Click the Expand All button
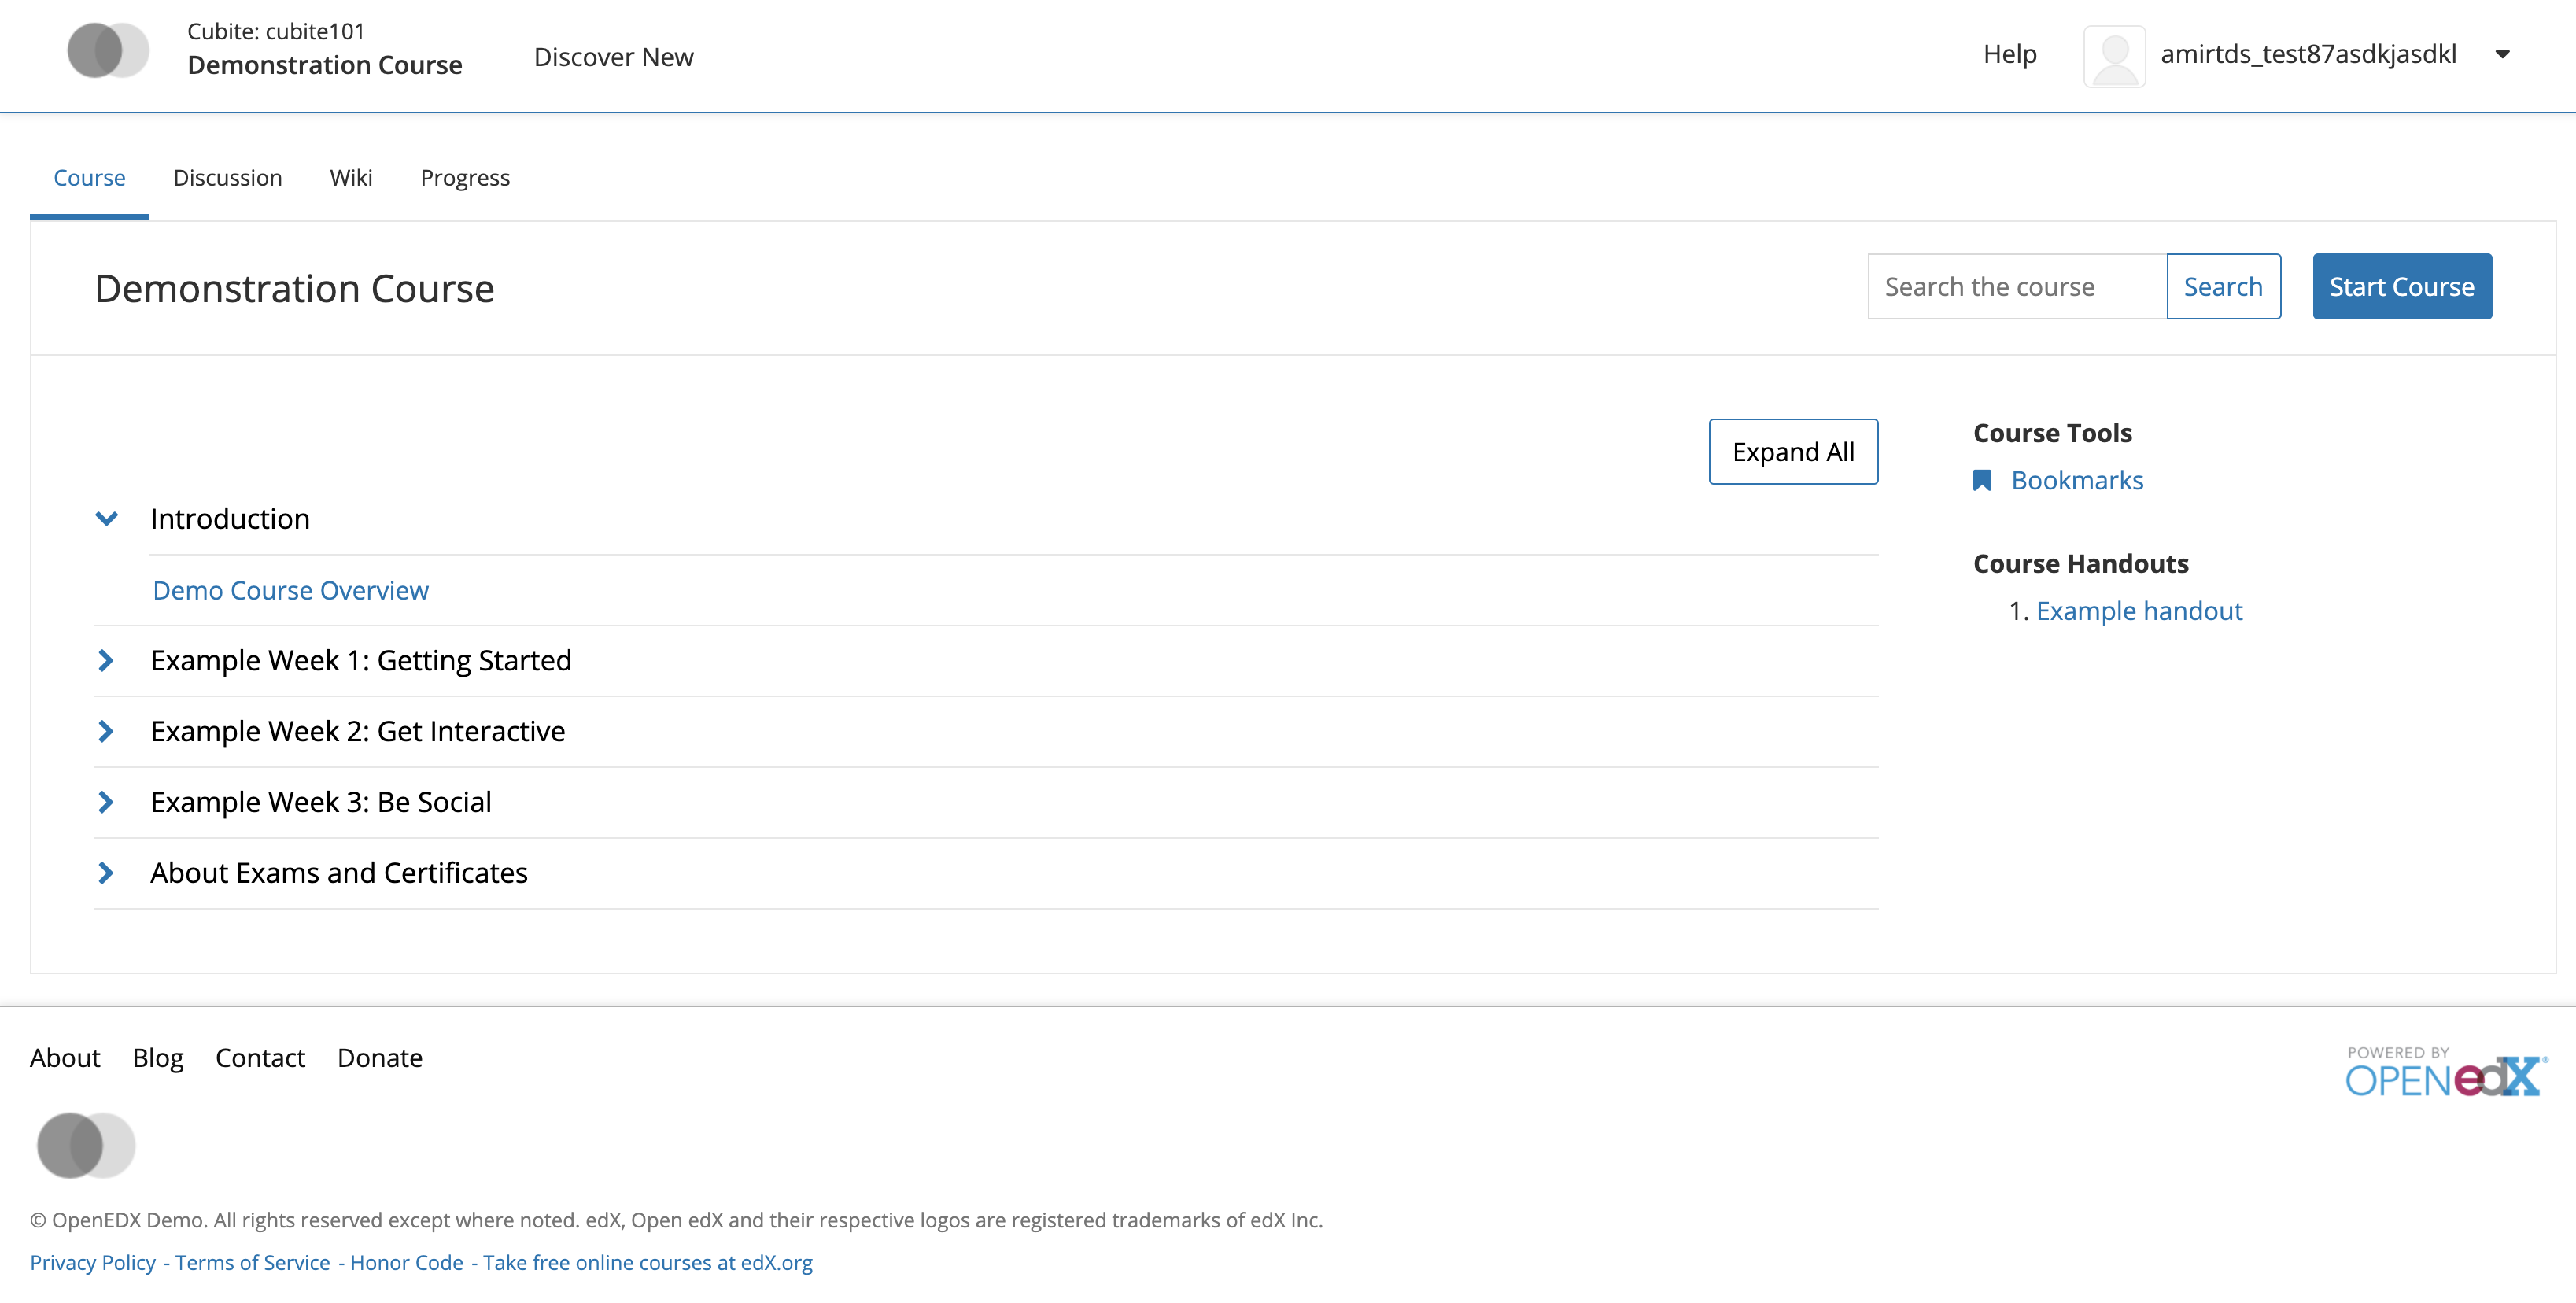This screenshot has width=2576, height=1303. coord(1792,452)
